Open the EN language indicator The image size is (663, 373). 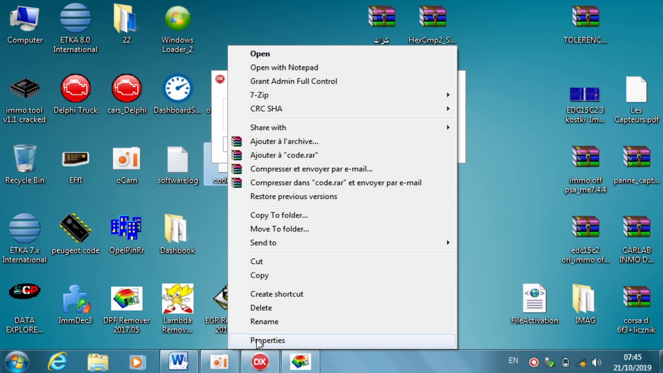(513, 361)
